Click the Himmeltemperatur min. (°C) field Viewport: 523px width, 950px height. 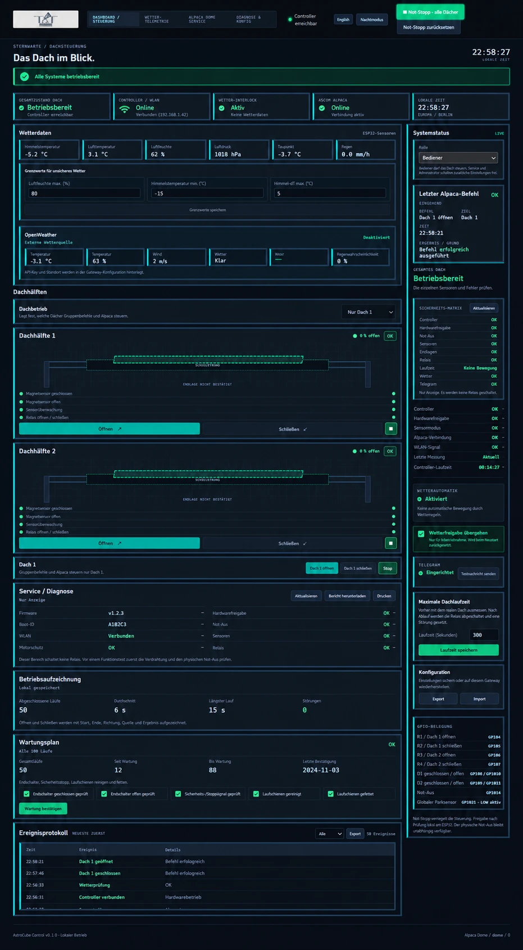[207, 193]
